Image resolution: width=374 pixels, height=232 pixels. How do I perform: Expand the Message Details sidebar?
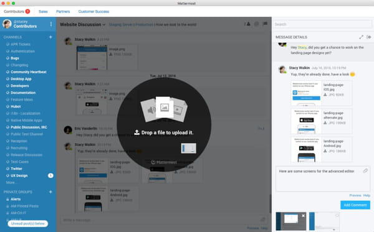click(x=362, y=37)
